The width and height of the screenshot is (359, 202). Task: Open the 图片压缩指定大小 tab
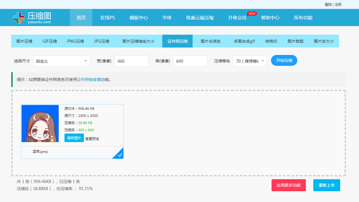(138, 41)
